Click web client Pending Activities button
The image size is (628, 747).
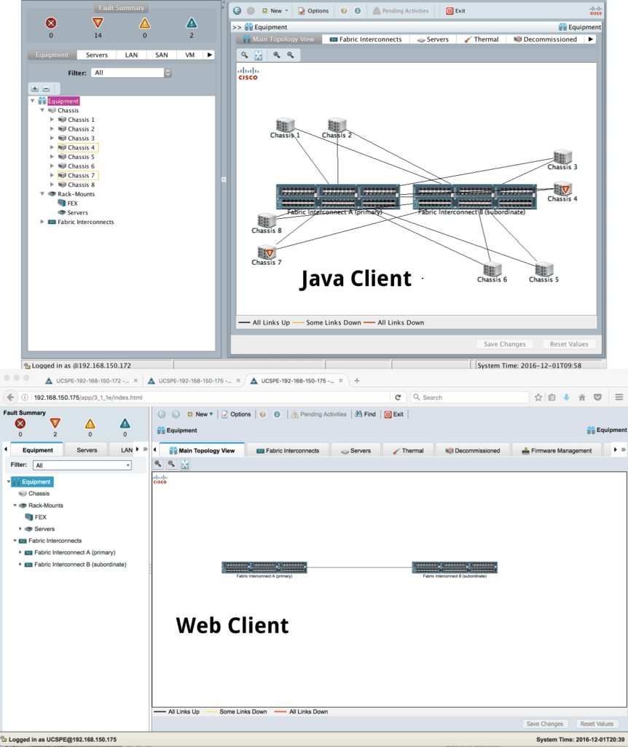pyautogui.click(x=319, y=414)
